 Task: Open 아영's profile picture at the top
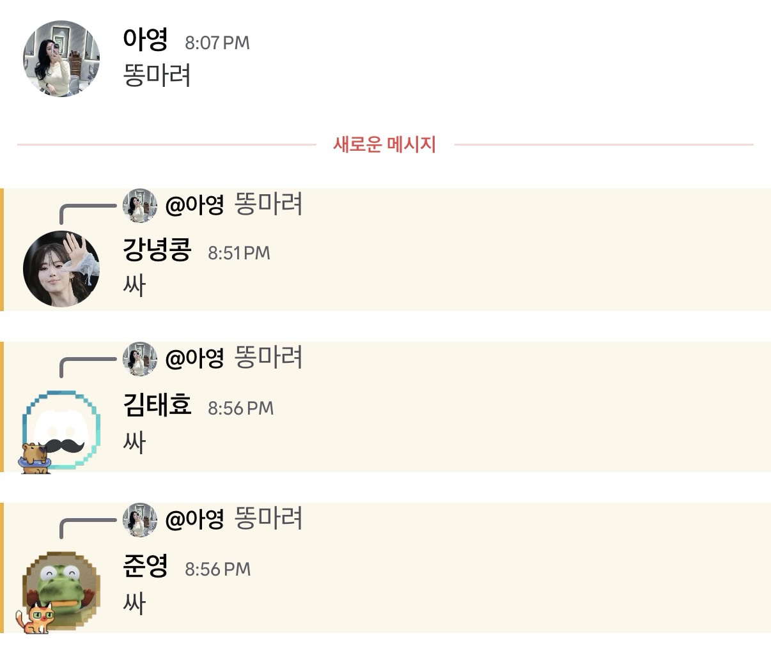(61, 59)
